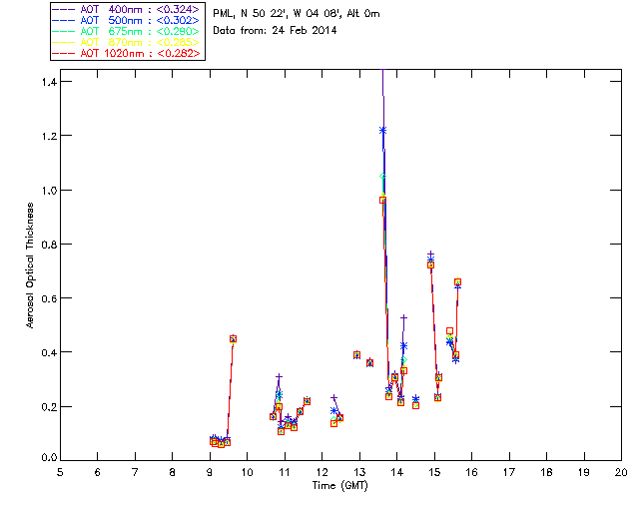Click the green dashed line sample in legend
639x511 pixels.
point(63,31)
